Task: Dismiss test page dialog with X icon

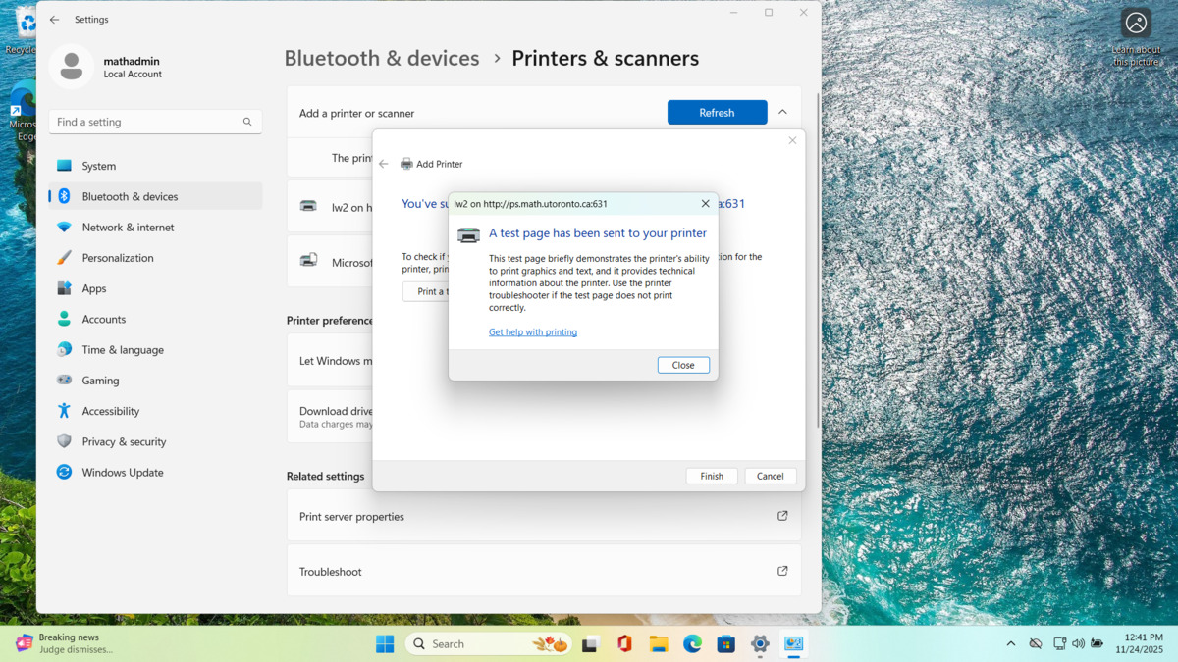Action: (705, 204)
